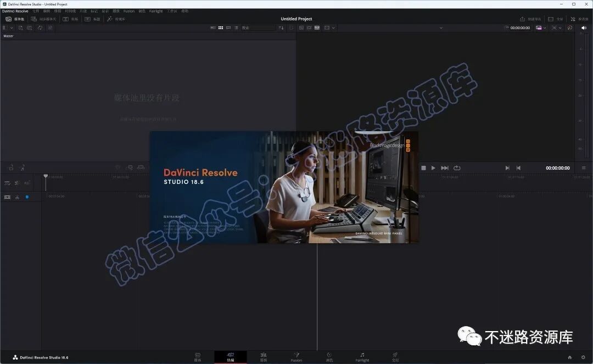Mute audio with the speaker icon
The width and height of the screenshot is (593, 364).
[x=584, y=28]
